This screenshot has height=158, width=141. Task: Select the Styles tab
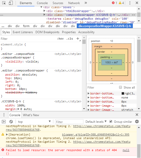6,32
